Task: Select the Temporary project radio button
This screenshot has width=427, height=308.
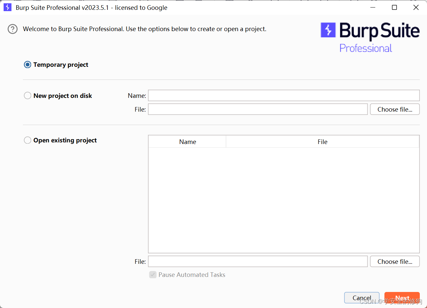Action: (x=28, y=65)
